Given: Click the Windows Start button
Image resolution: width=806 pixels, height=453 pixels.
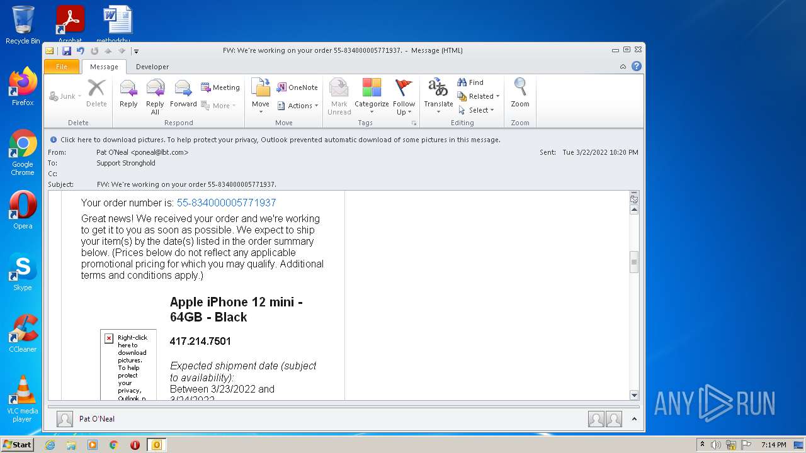Looking at the screenshot, I should pyautogui.click(x=17, y=444).
